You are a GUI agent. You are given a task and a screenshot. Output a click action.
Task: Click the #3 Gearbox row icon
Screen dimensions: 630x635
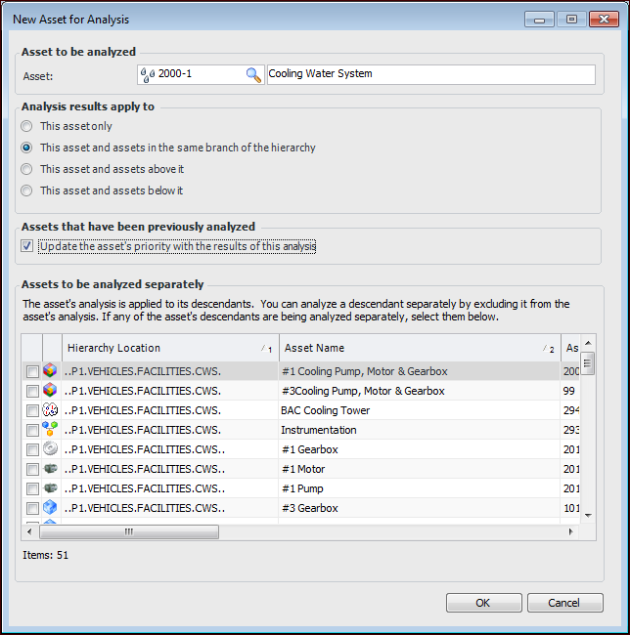pos(51,508)
